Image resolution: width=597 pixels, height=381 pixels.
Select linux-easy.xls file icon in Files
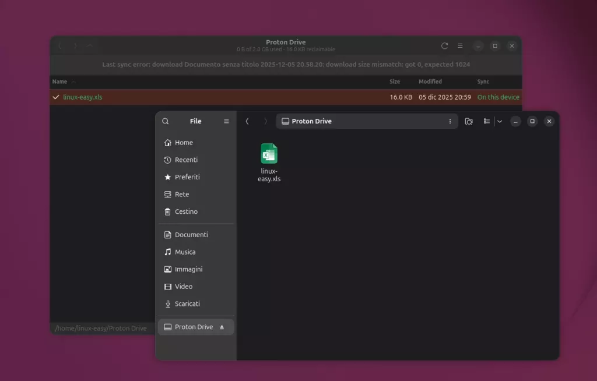point(269,153)
